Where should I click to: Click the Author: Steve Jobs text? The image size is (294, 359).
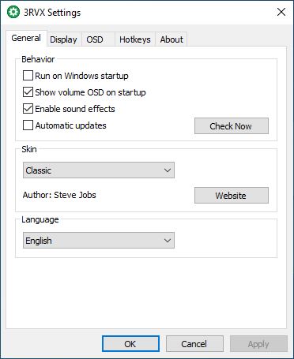coord(59,195)
